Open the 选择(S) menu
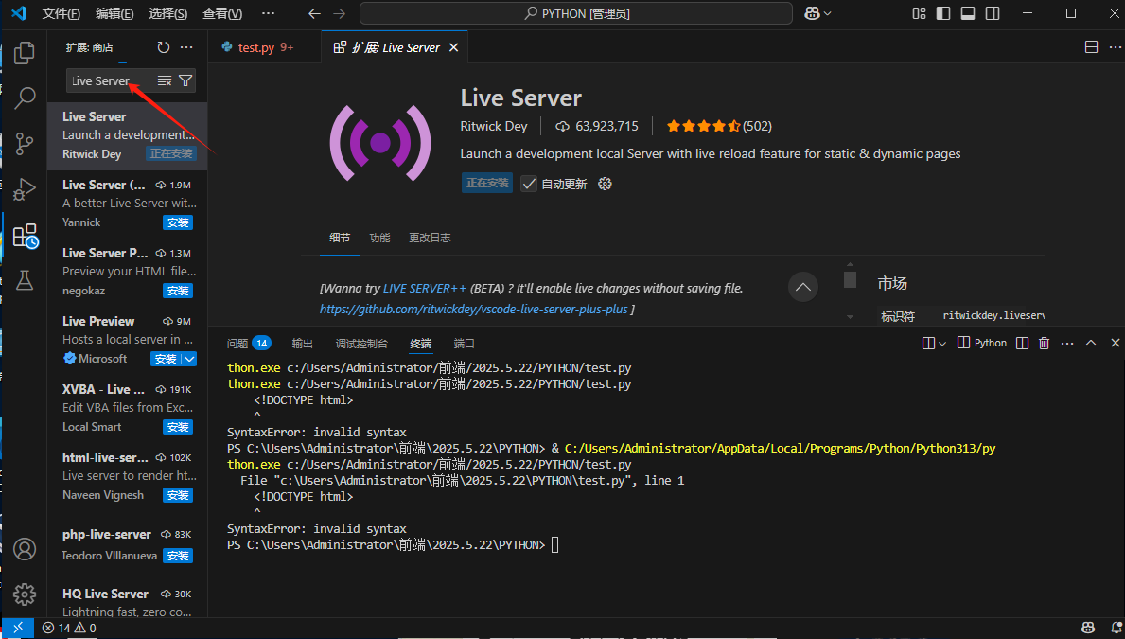1125x639 pixels. (167, 13)
